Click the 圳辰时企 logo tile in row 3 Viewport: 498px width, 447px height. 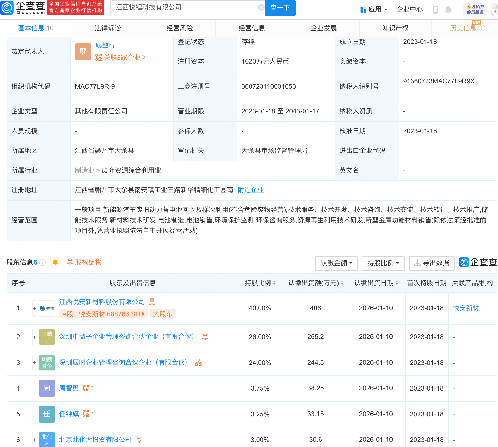pos(47,363)
